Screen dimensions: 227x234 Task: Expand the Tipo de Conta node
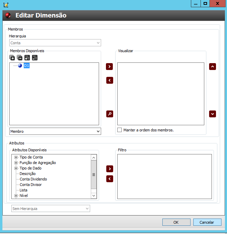pyautogui.click(x=16, y=157)
